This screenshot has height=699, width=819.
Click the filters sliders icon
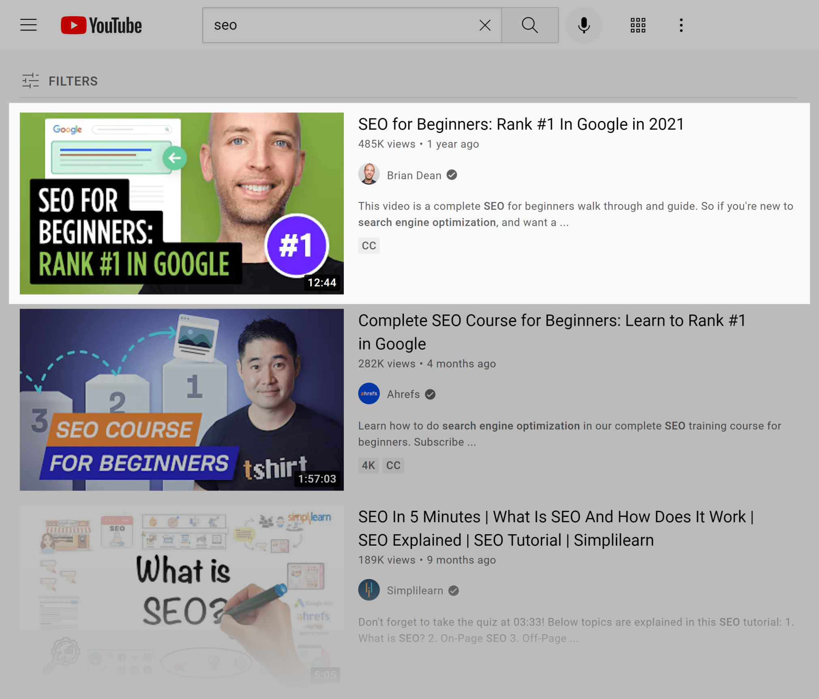pyautogui.click(x=30, y=81)
